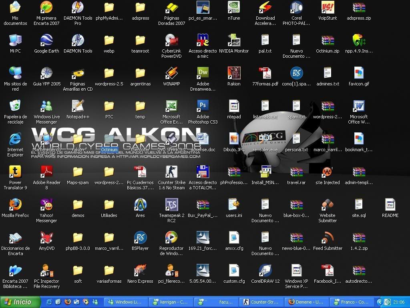Switch to Franco conversation taskbar button
This screenshot has height=308, width=410.
(352, 302)
